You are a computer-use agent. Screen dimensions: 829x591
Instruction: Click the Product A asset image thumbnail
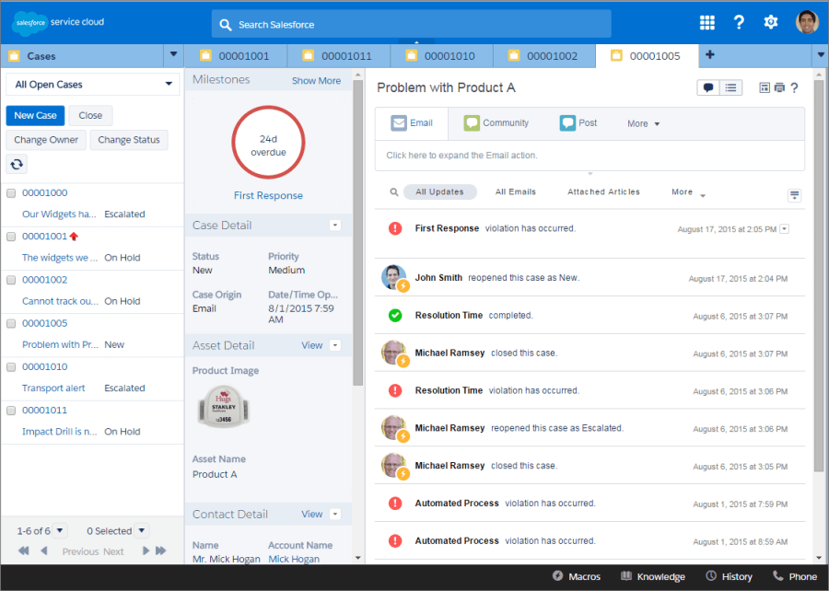coord(224,406)
